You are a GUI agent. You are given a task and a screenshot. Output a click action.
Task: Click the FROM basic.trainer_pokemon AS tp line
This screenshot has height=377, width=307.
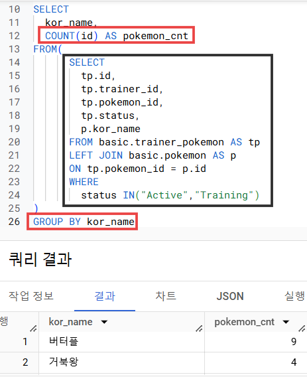164,142
